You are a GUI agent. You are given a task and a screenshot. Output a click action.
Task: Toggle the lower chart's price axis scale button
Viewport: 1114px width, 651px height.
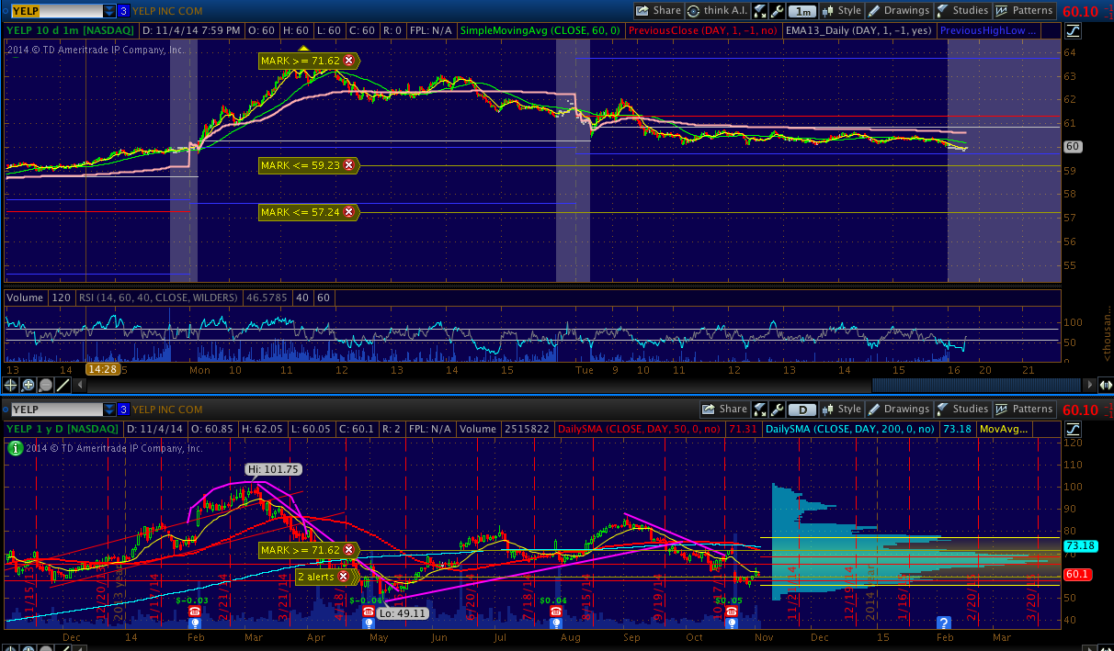point(1074,429)
